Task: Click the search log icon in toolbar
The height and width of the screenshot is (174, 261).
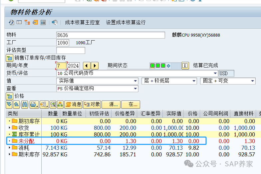Action: [55, 23]
